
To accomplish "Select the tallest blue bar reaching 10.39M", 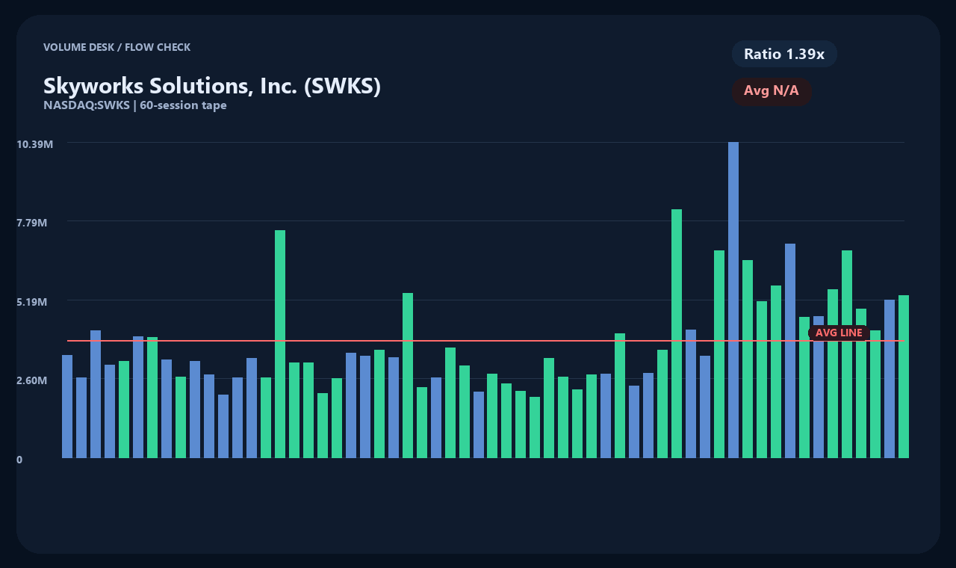I will click(x=733, y=300).
